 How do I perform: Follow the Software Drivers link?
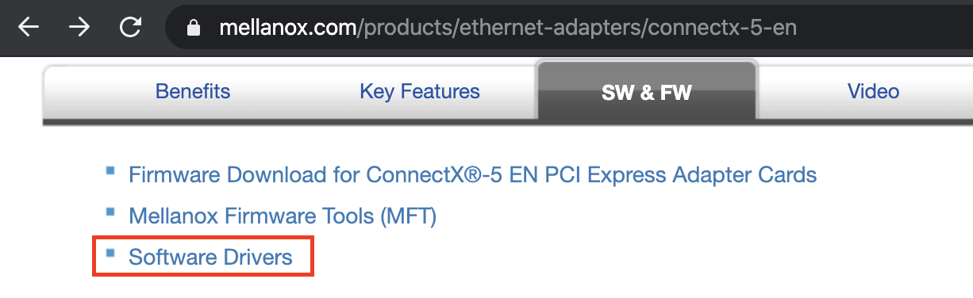210,257
